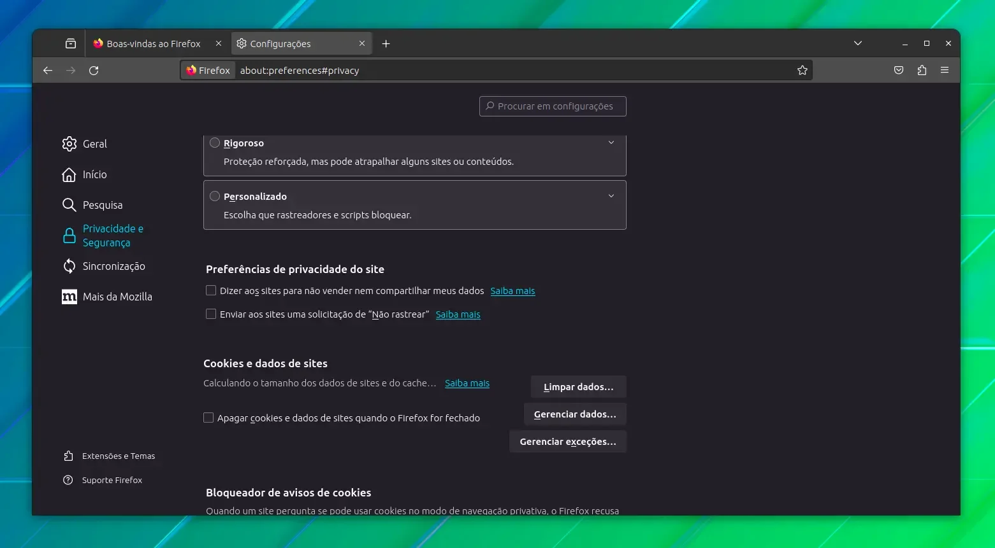995x548 pixels.
Task: Open the Firefox View tab list icon
Action: (71, 44)
